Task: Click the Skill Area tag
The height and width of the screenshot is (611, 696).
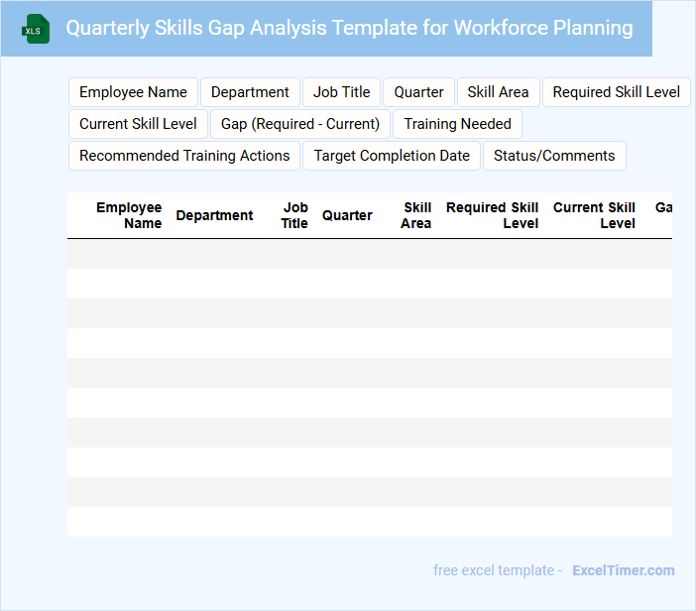Action: 498,92
